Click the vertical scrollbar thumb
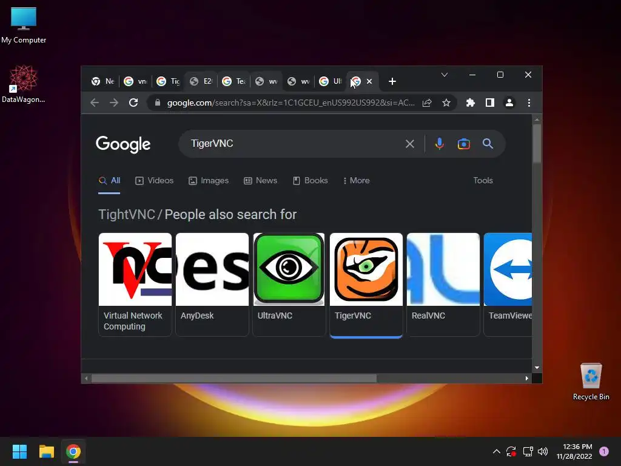 [x=537, y=143]
